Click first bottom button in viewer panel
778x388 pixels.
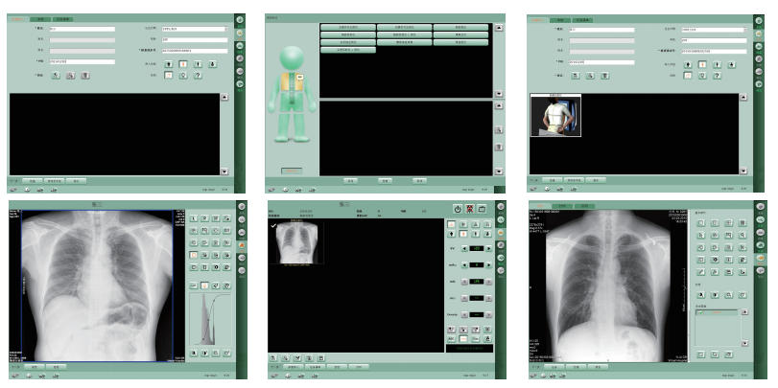pos(554,367)
